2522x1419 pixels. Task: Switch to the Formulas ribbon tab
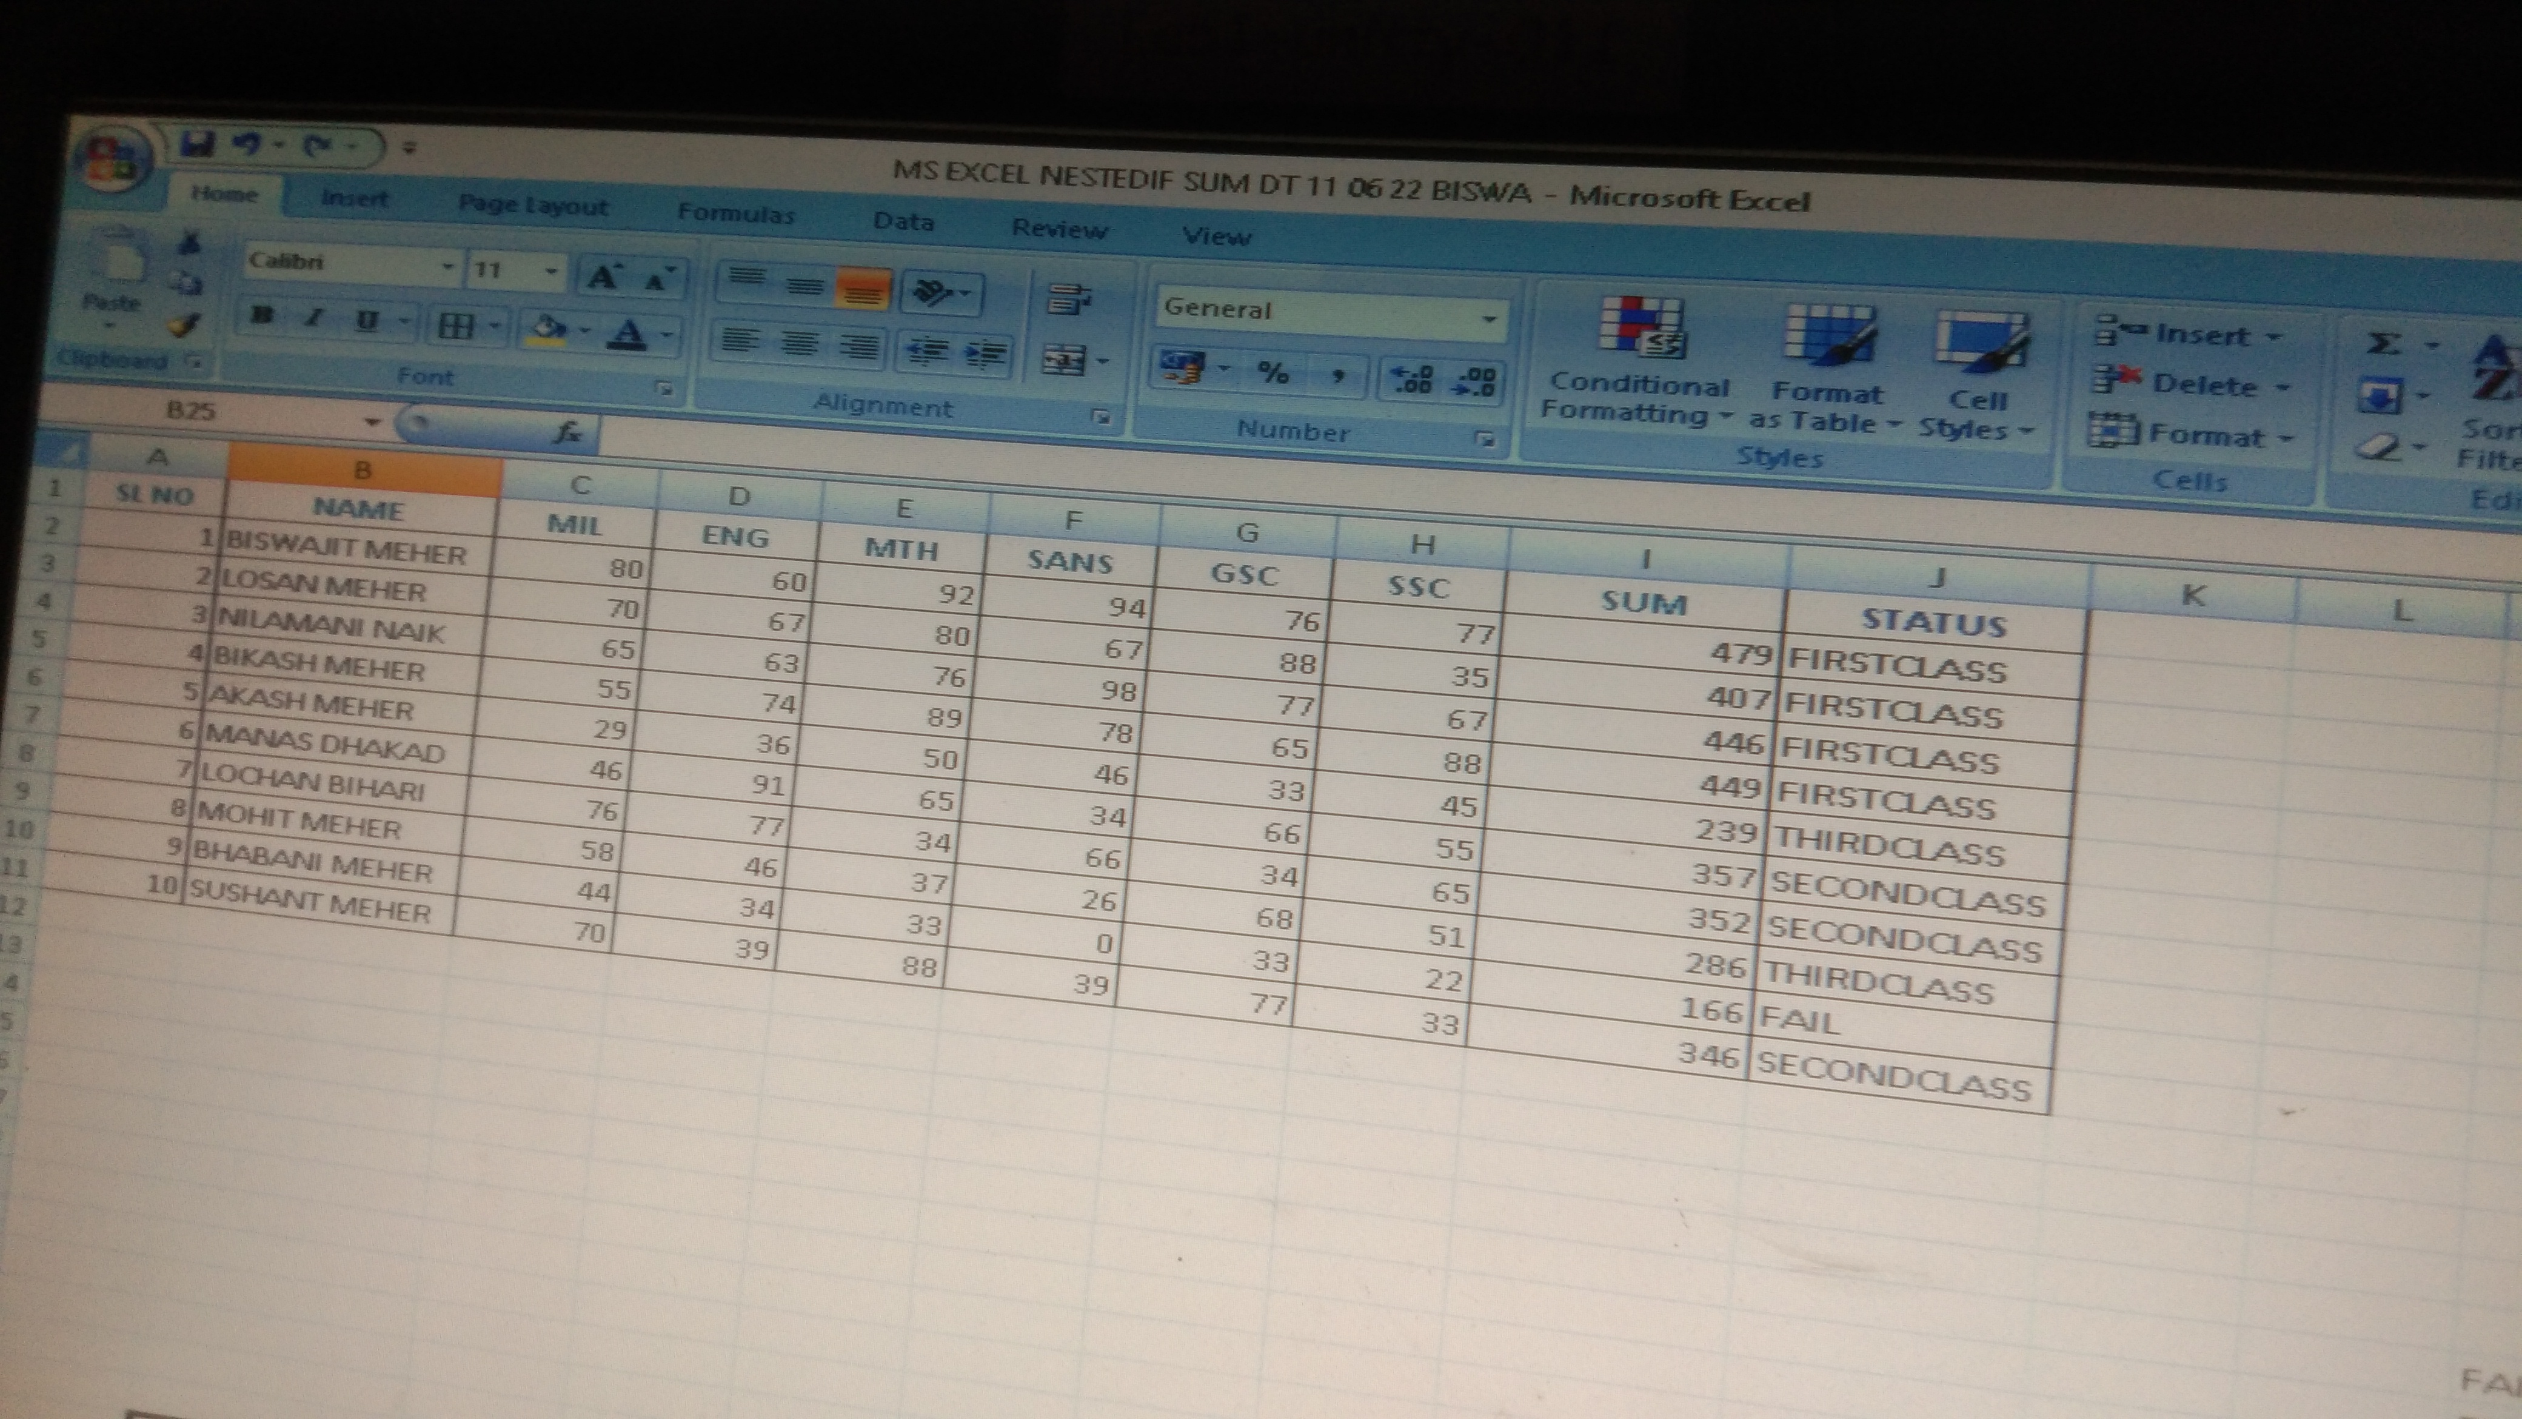736,213
